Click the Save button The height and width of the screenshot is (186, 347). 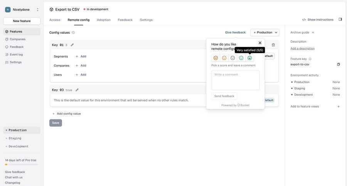click(56, 123)
